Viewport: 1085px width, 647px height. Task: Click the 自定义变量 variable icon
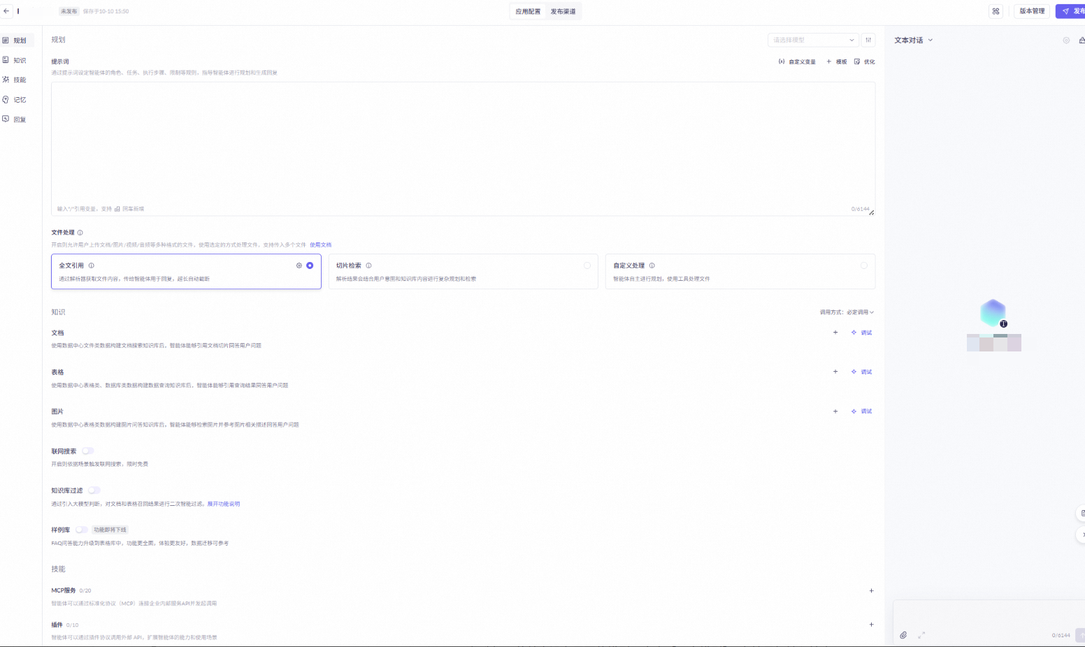[782, 61]
